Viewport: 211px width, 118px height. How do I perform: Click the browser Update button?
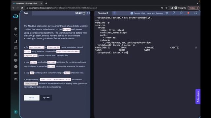pyautogui.click(x=194, y=8)
